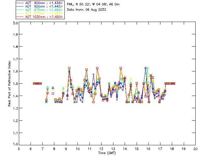Click the purple plus peak near 11.3 hours
The width and height of the screenshot is (201, 161).
pos(93,74)
